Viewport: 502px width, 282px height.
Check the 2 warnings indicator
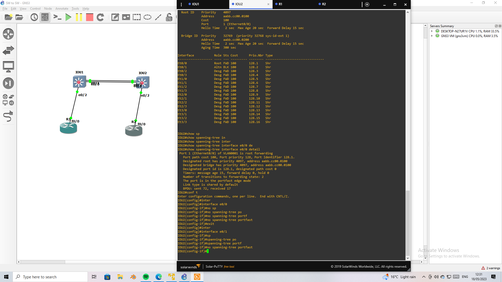pos(490,268)
